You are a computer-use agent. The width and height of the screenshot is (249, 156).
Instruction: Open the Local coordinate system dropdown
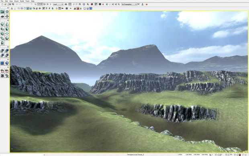(x=58, y=4)
